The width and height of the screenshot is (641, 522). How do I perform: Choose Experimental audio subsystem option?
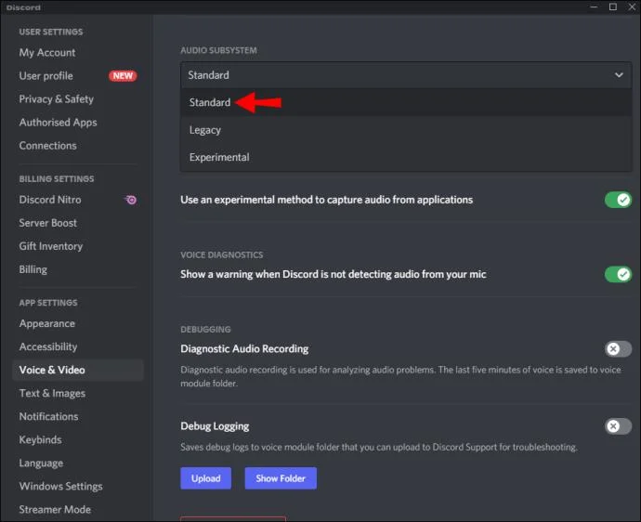[406, 157]
